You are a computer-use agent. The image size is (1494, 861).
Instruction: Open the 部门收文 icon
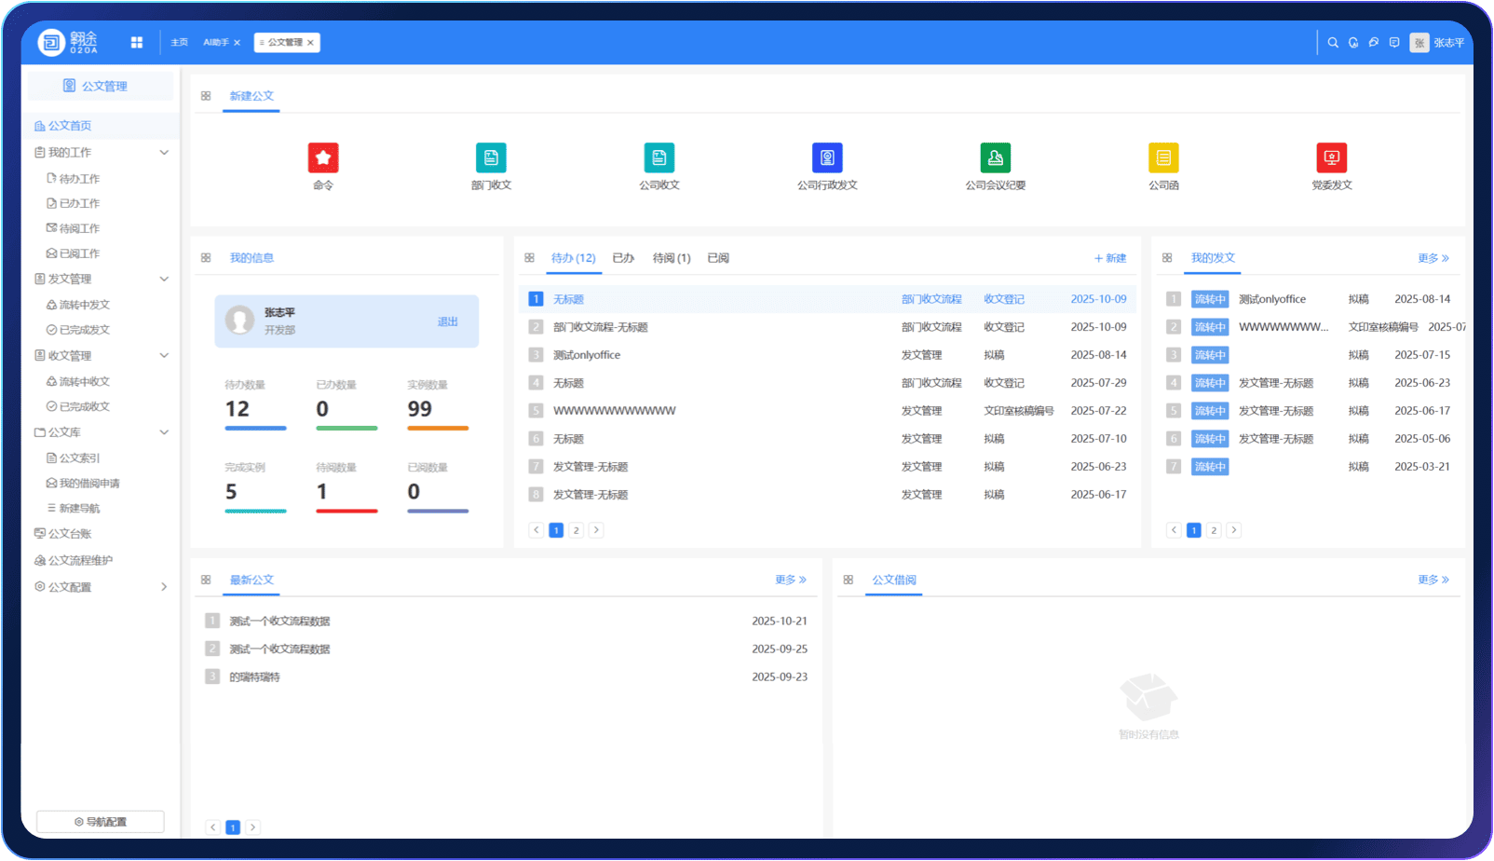point(491,157)
